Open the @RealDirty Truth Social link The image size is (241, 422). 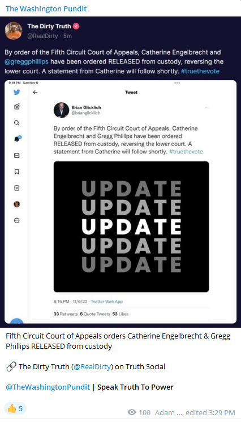pyautogui.click(x=92, y=366)
